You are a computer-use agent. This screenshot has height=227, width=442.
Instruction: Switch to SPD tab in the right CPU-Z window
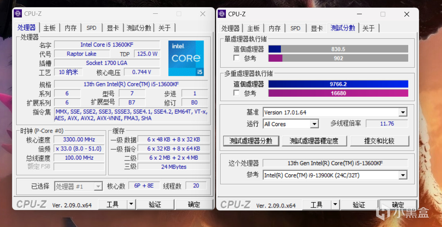[x=295, y=28]
